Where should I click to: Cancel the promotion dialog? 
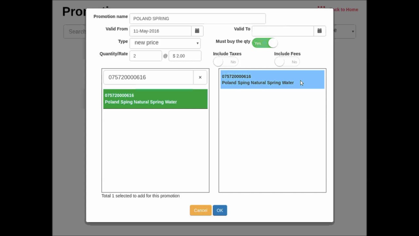pos(200,210)
